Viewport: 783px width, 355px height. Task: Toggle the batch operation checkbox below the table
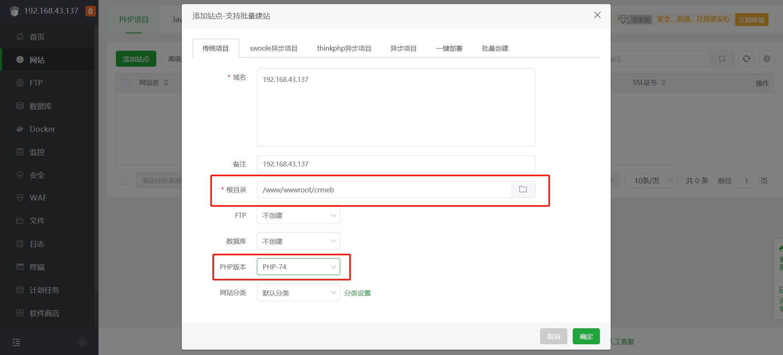pyautogui.click(x=126, y=181)
